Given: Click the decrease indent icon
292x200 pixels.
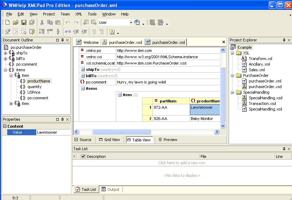Looking at the screenshot, I should pyautogui.click(x=76, y=32).
